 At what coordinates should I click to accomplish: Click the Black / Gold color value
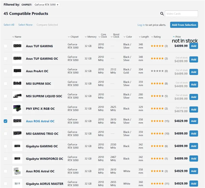(127, 71)
